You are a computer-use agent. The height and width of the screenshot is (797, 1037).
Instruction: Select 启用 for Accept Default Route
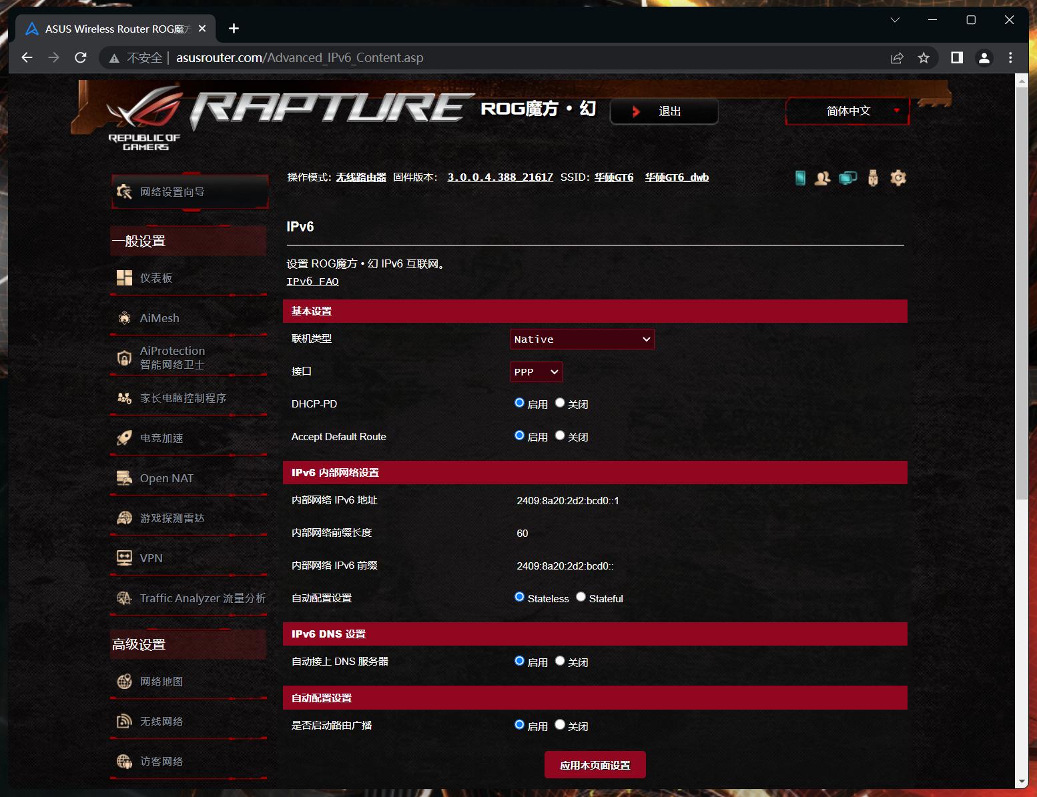coord(519,436)
